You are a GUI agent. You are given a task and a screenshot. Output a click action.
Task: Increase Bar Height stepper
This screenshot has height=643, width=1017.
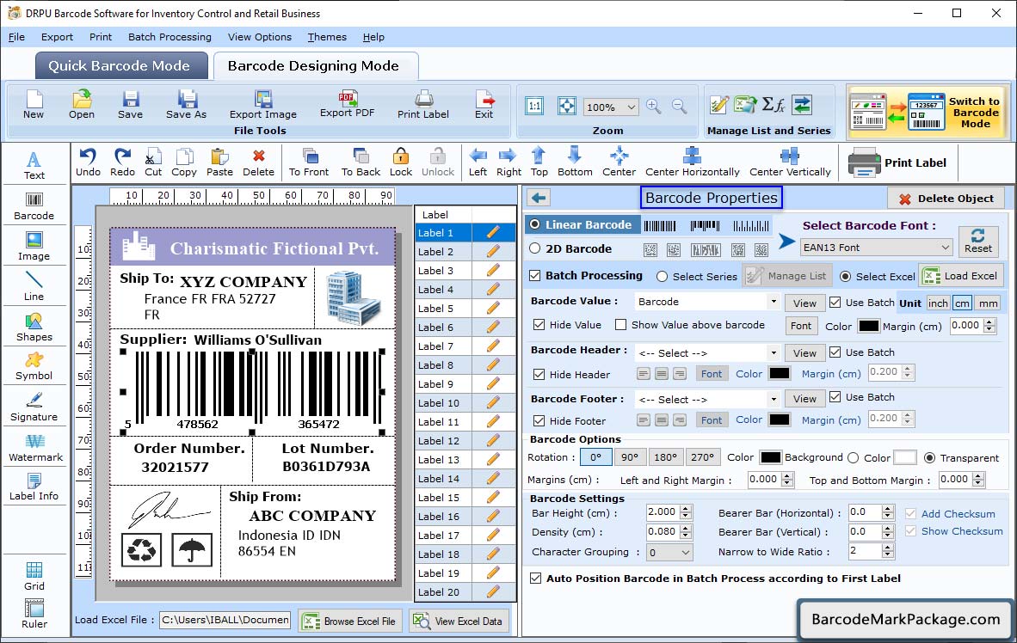pyautogui.click(x=687, y=508)
